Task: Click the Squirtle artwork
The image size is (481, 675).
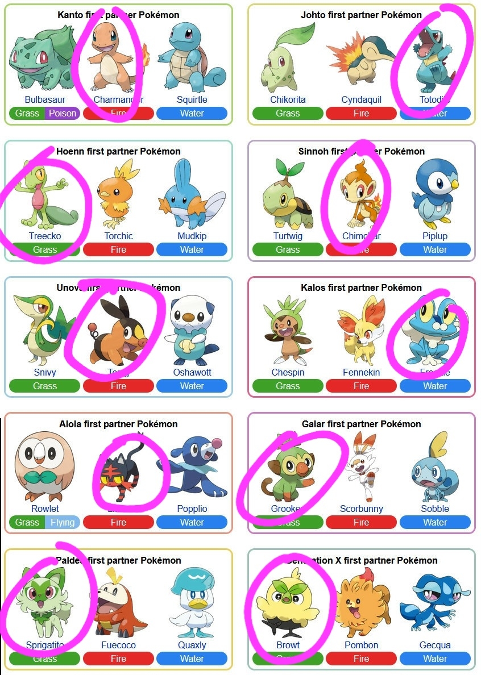Action: [x=192, y=57]
